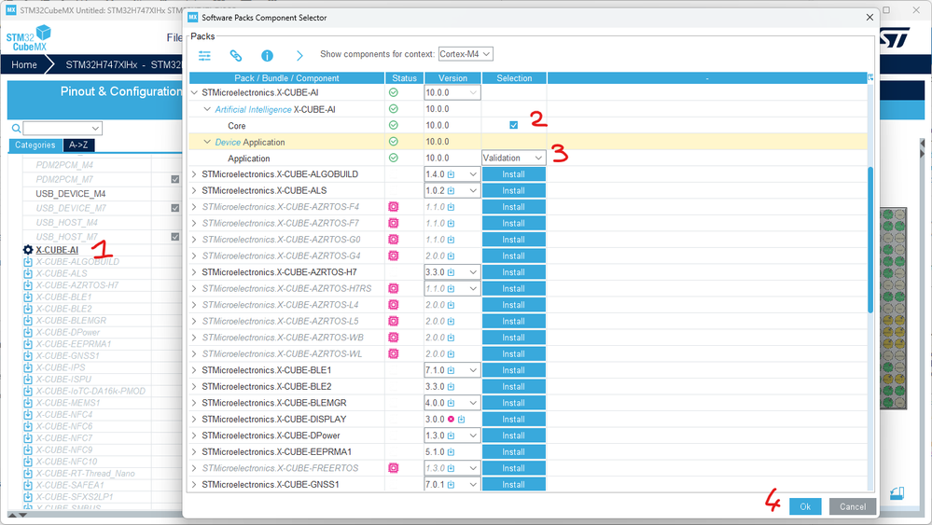Viewport: 932px width, 525px height.
Task: Select X-CUBE-AI in the sidebar list
Action: (x=57, y=250)
